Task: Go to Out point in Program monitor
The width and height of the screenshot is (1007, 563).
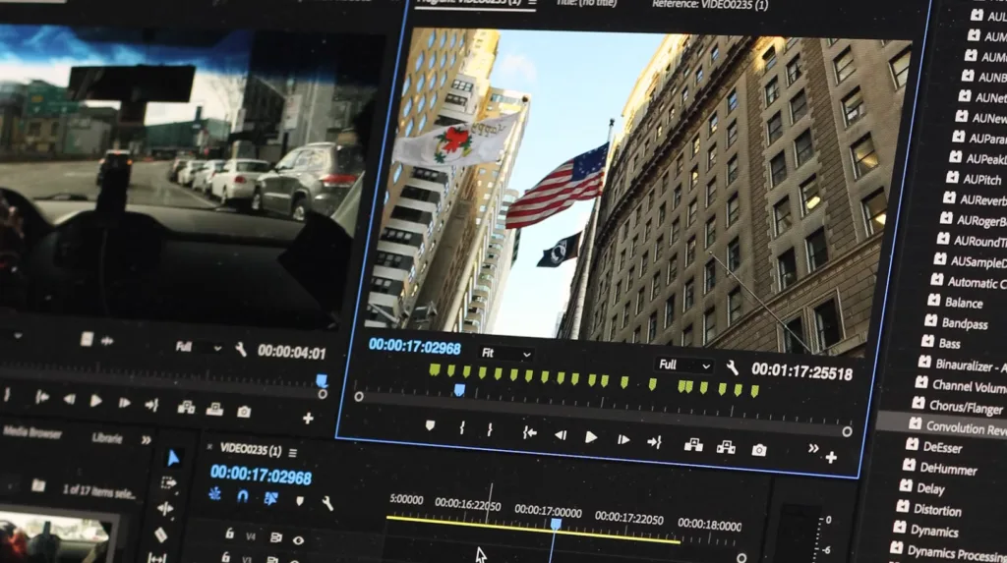Action: coord(654,442)
